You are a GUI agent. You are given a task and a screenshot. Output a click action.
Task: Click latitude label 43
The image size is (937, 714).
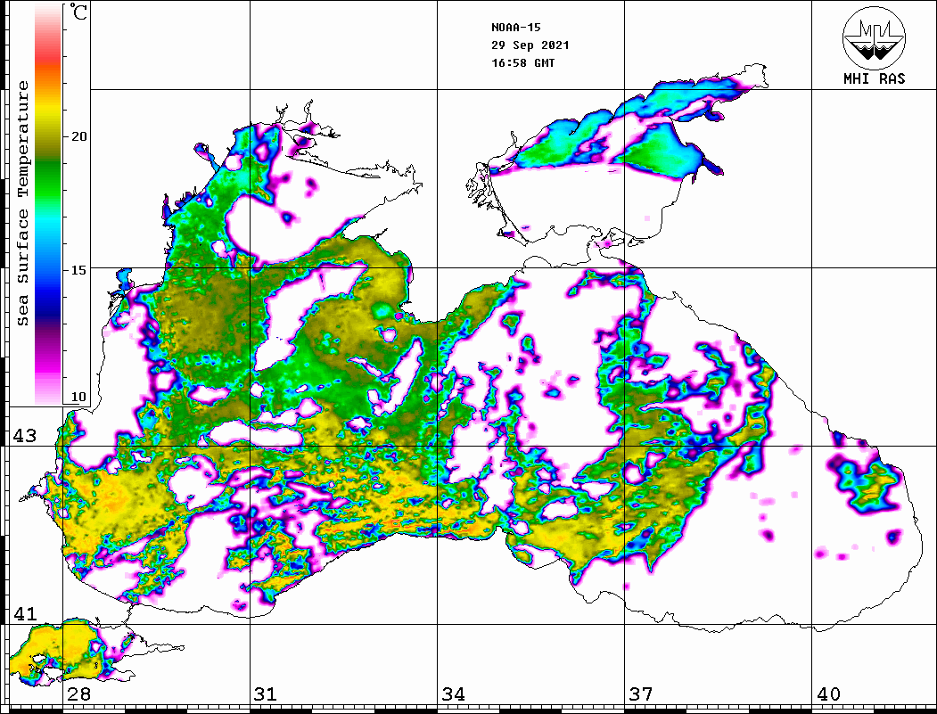click(25, 436)
